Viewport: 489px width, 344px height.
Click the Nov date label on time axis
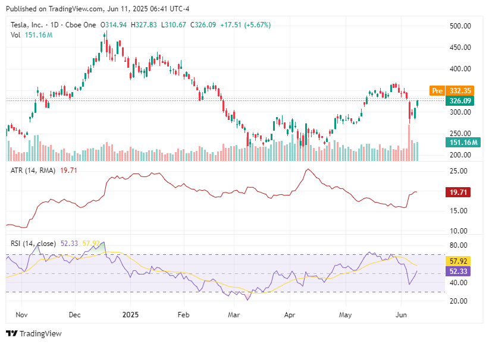21,315
